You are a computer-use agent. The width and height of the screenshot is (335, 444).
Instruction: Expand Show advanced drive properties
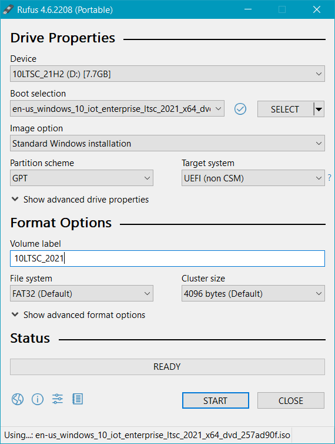pos(80,200)
